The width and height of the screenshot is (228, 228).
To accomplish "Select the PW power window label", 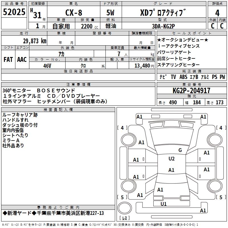I will [222, 77].
